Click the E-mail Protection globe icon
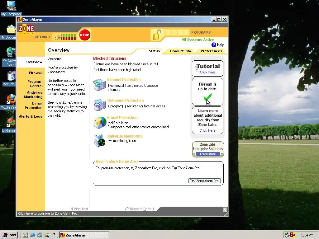 click(x=100, y=123)
